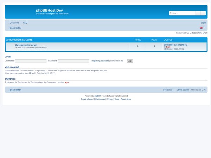This screenshot has width=211, height=158.
Task: Click the POSTS column header
Action: point(154,40)
